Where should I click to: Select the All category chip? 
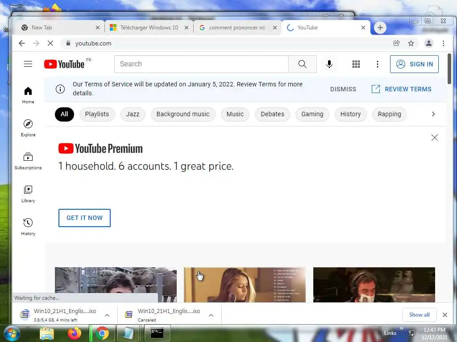point(64,114)
